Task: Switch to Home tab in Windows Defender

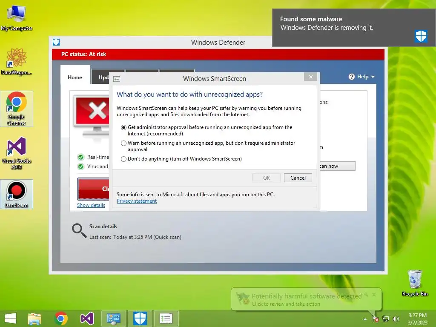Action: point(75,77)
